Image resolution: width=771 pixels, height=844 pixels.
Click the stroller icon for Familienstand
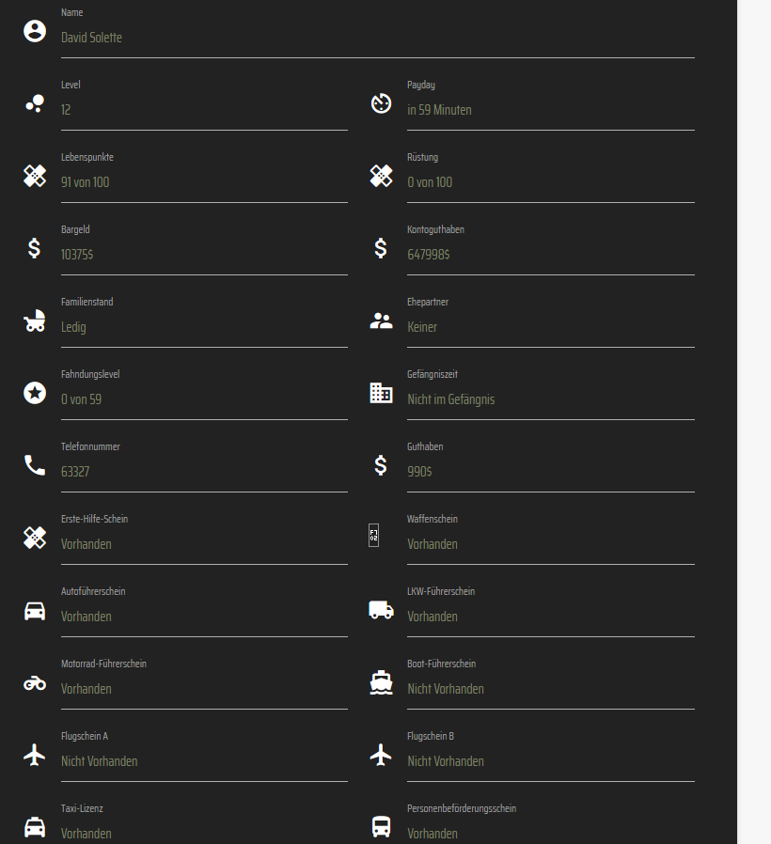click(35, 321)
